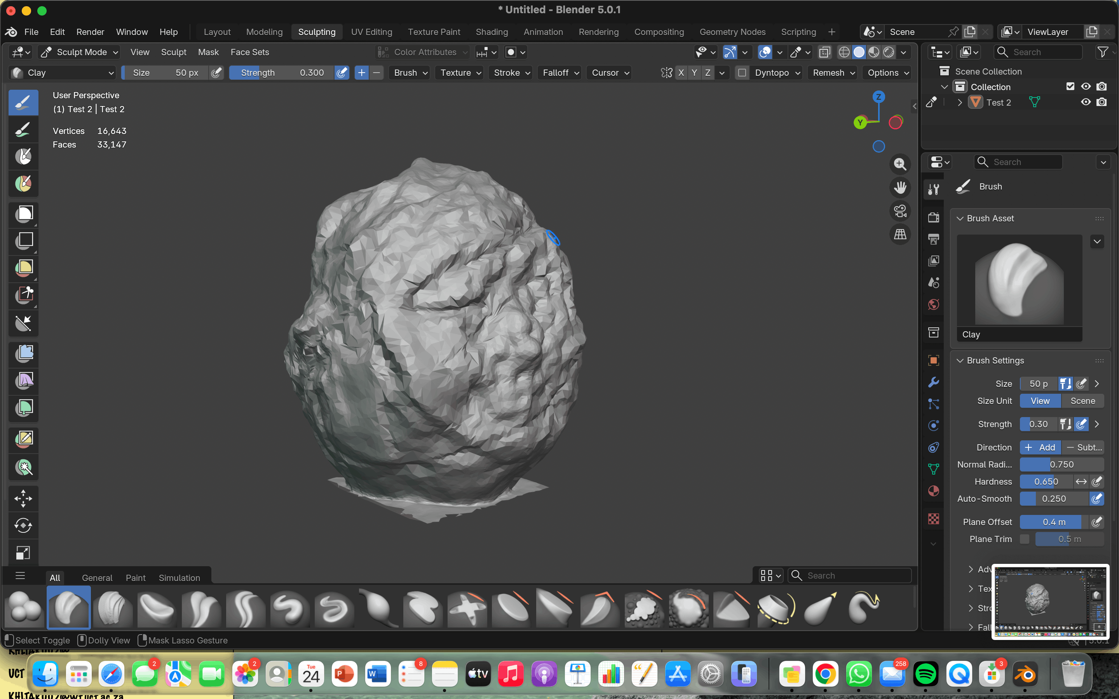Select the Snake Hook brush thumbnail
Viewport: 1119px width, 699px height.
[864, 607]
